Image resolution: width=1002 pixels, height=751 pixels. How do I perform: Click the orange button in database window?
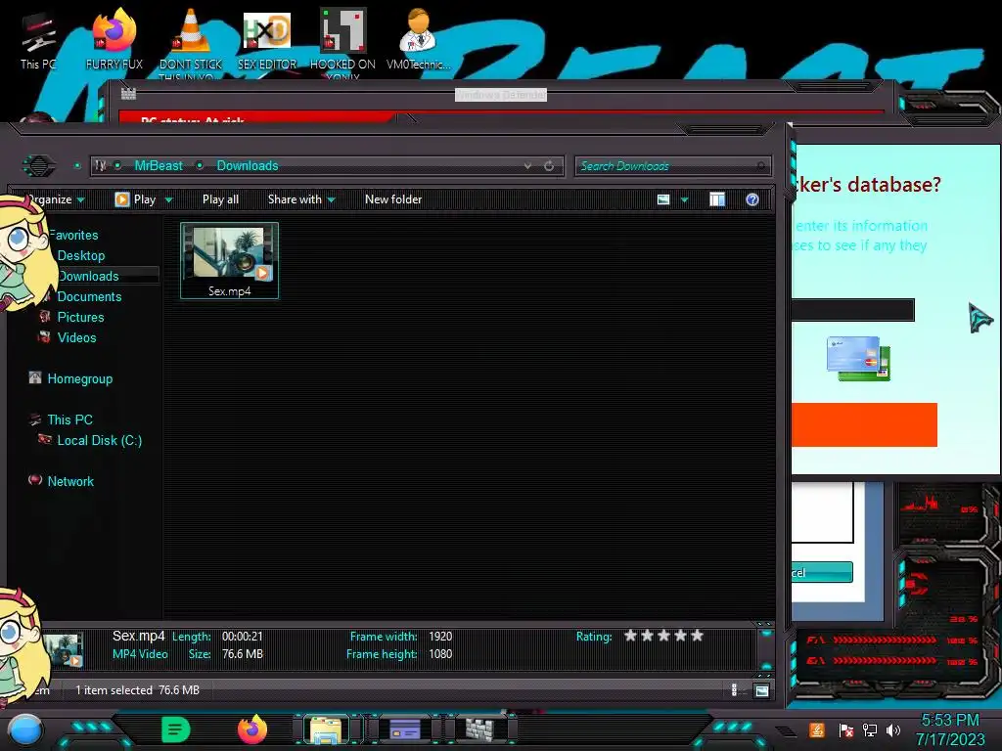click(x=864, y=424)
